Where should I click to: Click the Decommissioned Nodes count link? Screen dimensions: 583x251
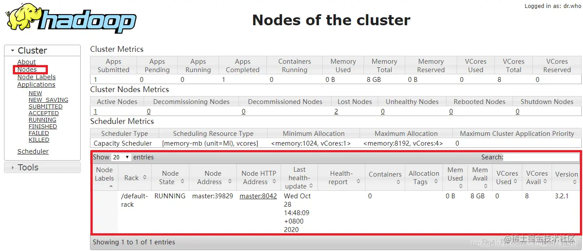click(243, 112)
